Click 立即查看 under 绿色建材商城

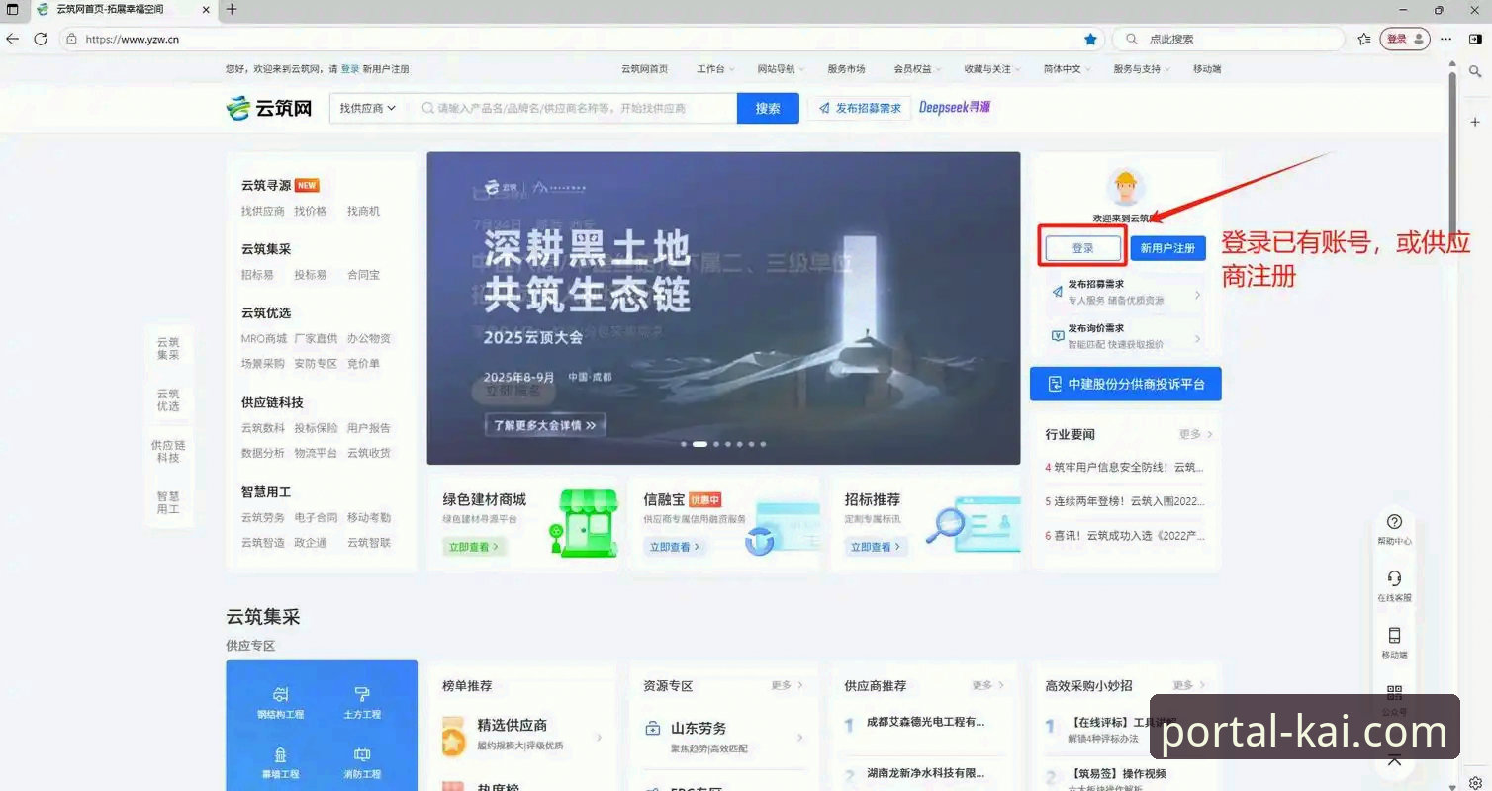pyautogui.click(x=474, y=546)
